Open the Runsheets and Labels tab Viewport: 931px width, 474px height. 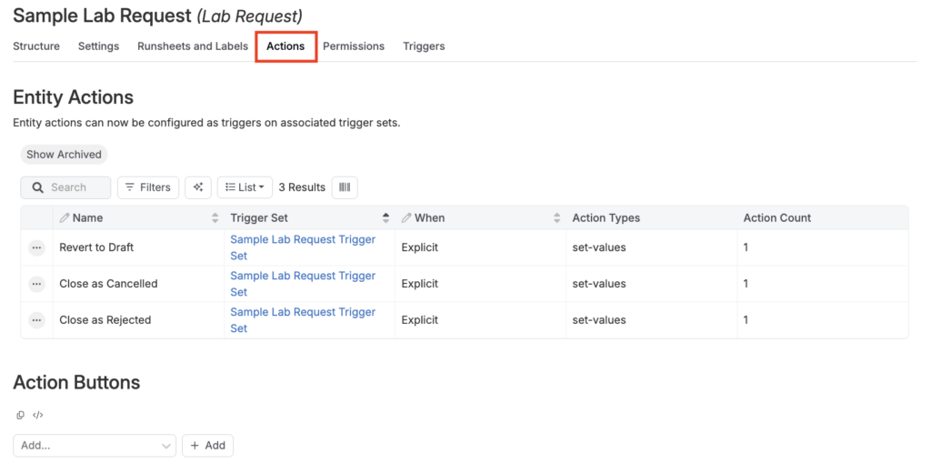coord(192,46)
